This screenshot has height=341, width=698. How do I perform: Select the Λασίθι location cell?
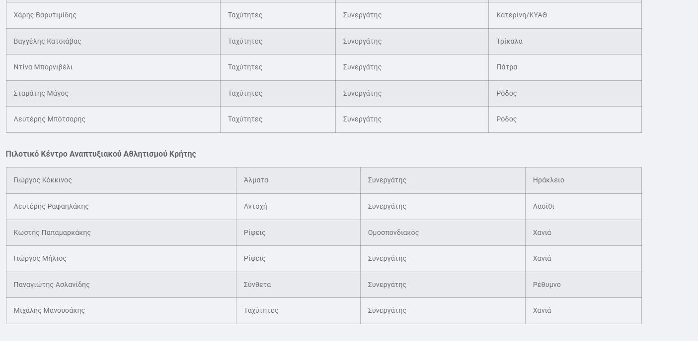click(x=543, y=207)
